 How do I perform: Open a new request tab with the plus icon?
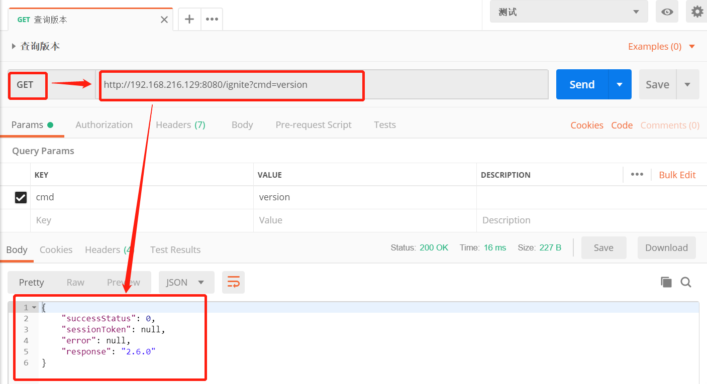pos(188,19)
